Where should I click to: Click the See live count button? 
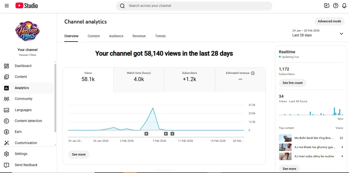click(x=293, y=83)
